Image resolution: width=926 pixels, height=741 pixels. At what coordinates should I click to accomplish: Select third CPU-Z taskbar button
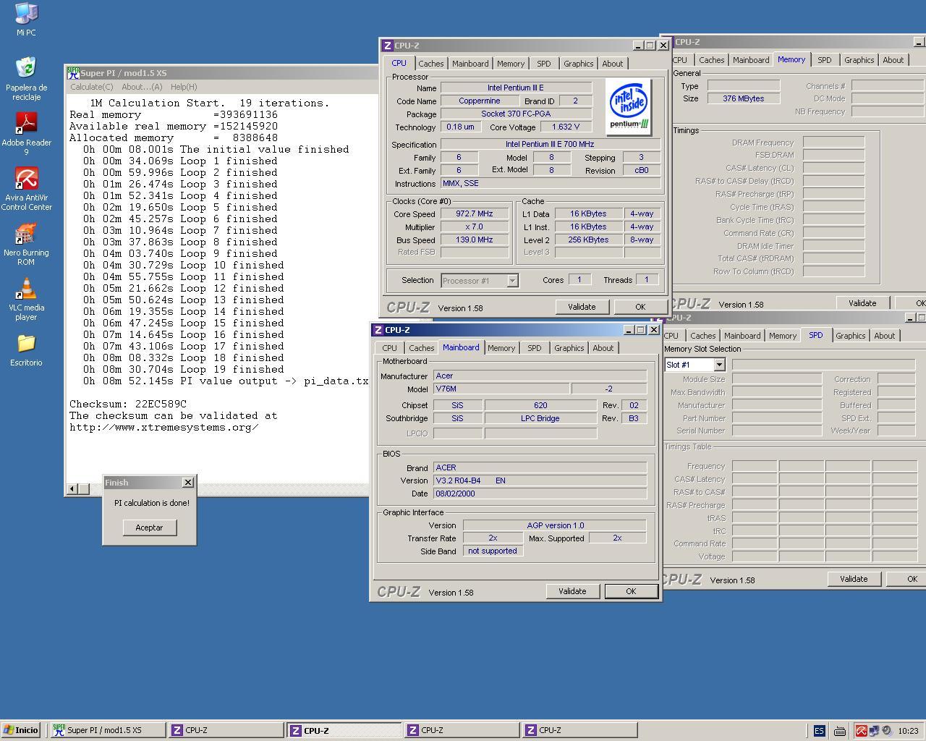(x=462, y=731)
